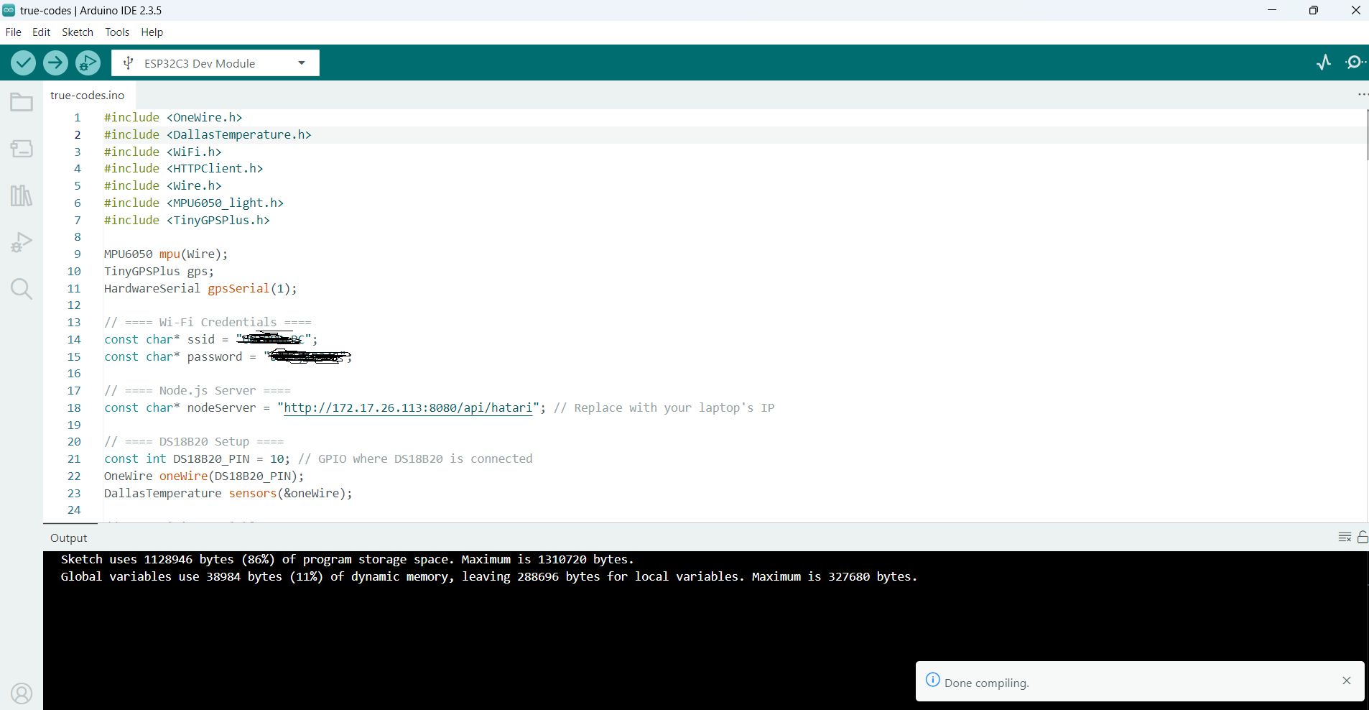The height and width of the screenshot is (710, 1369).
Task: Click the OneWire oneWire(DS18B20_PIN); line
Action: tap(204, 476)
